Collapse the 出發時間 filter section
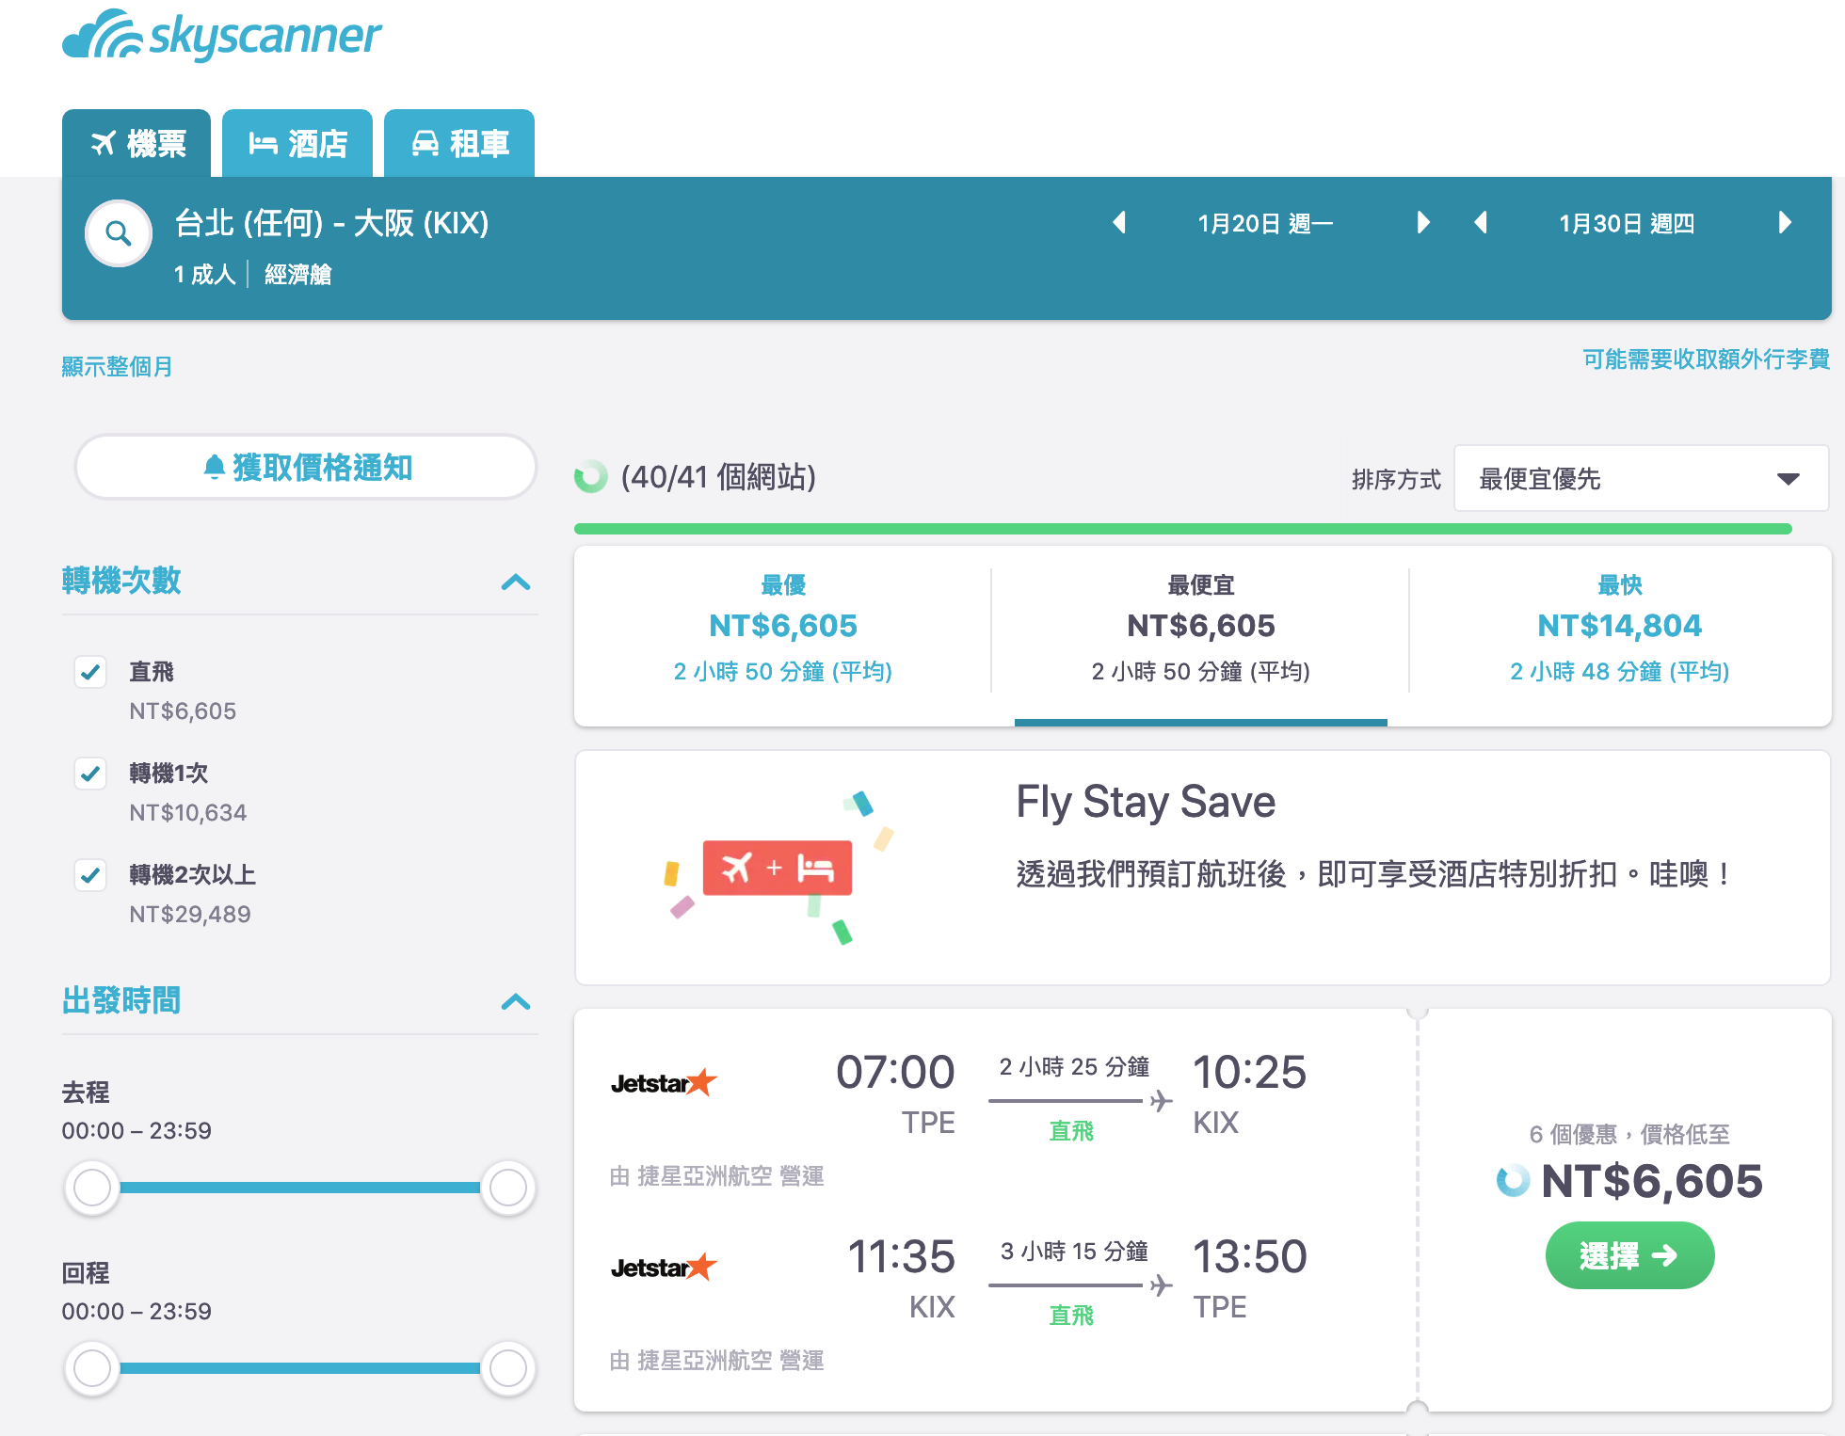This screenshot has height=1436, width=1845. click(516, 1001)
